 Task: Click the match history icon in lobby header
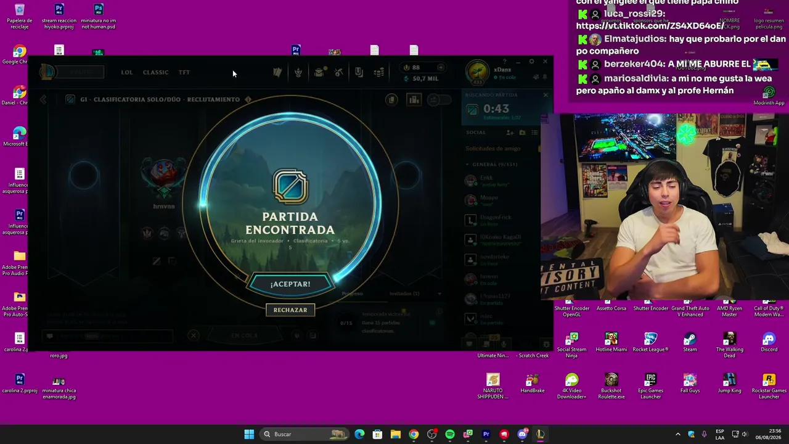(391, 99)
